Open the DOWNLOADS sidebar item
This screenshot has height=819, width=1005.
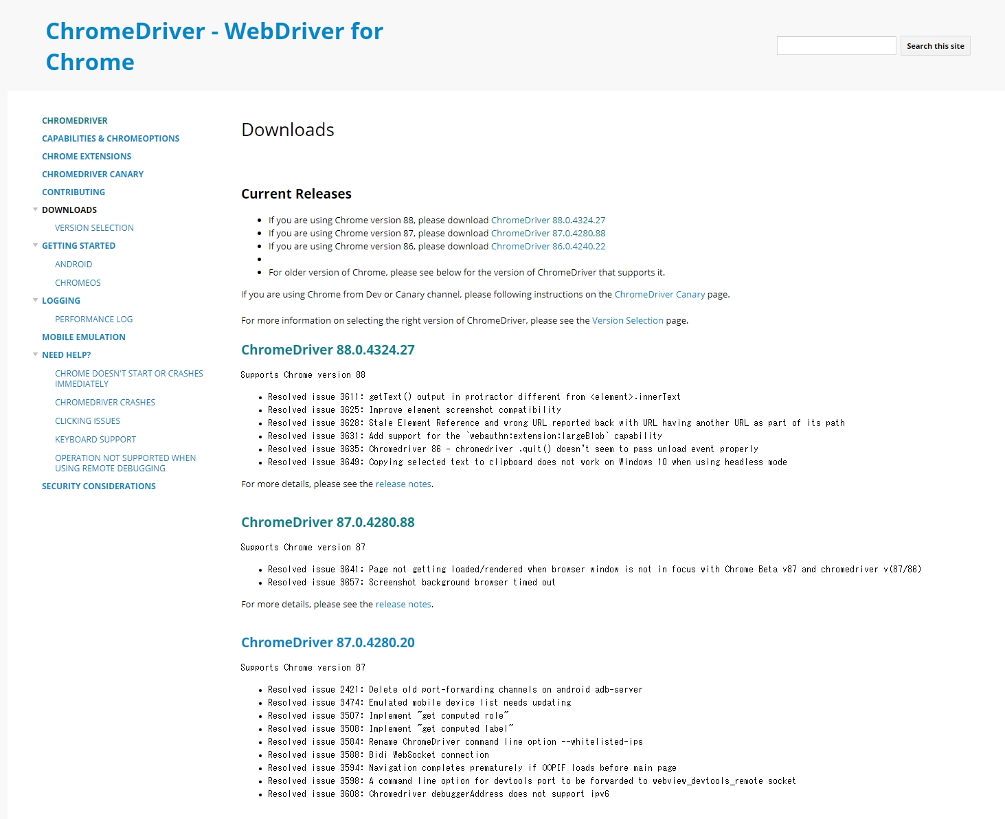point(69,210)
